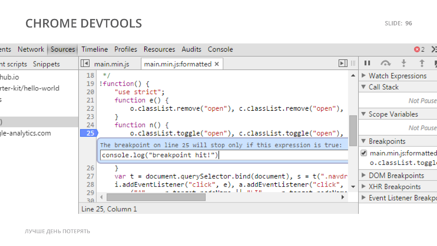Click the "function n() {" code on line 24
Image resolution: width=437 pixels, height=246 pixels.
click(142, 125)
